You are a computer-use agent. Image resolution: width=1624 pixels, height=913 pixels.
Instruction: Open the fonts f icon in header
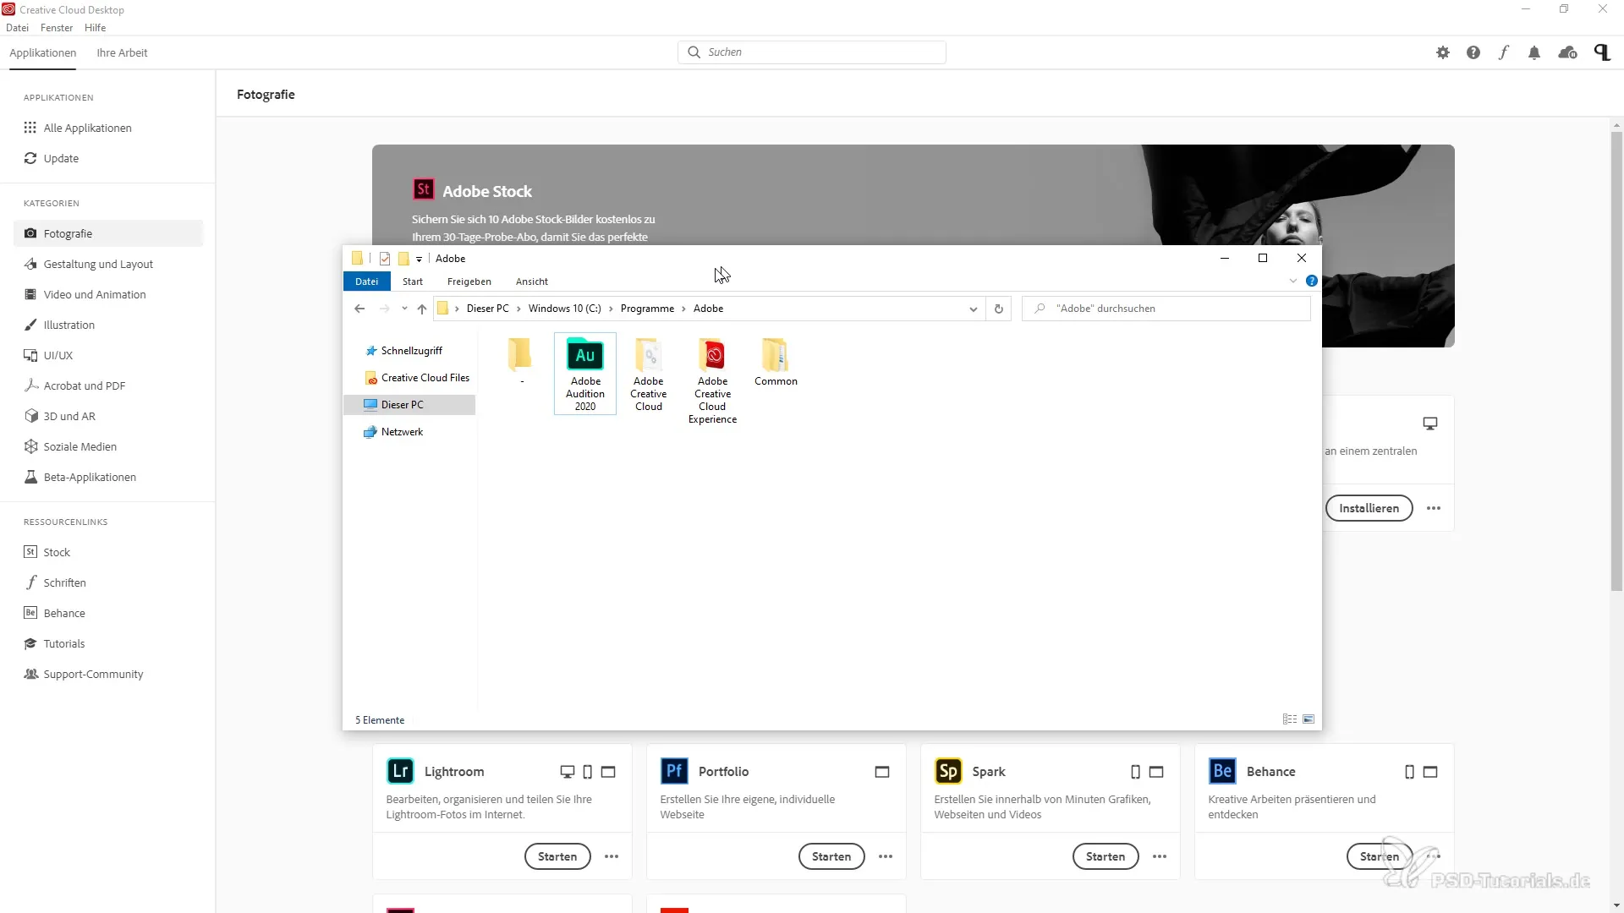pyautogui.click(x=1504, y=52)
